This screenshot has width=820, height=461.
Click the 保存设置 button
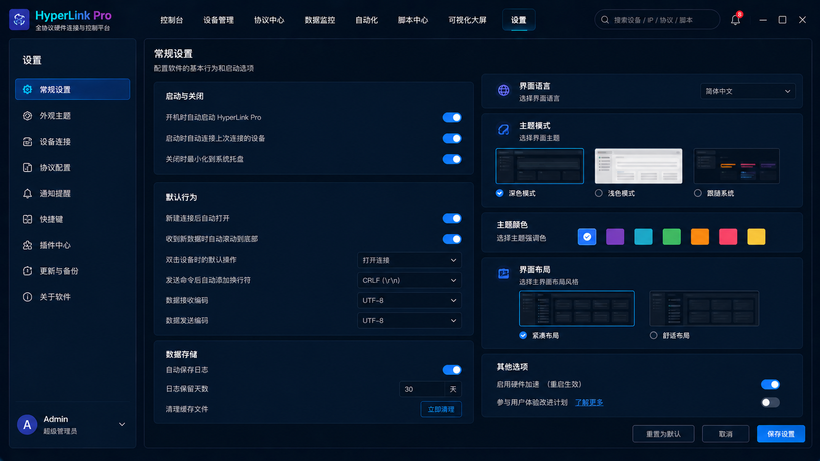click(x=781, y=434)
